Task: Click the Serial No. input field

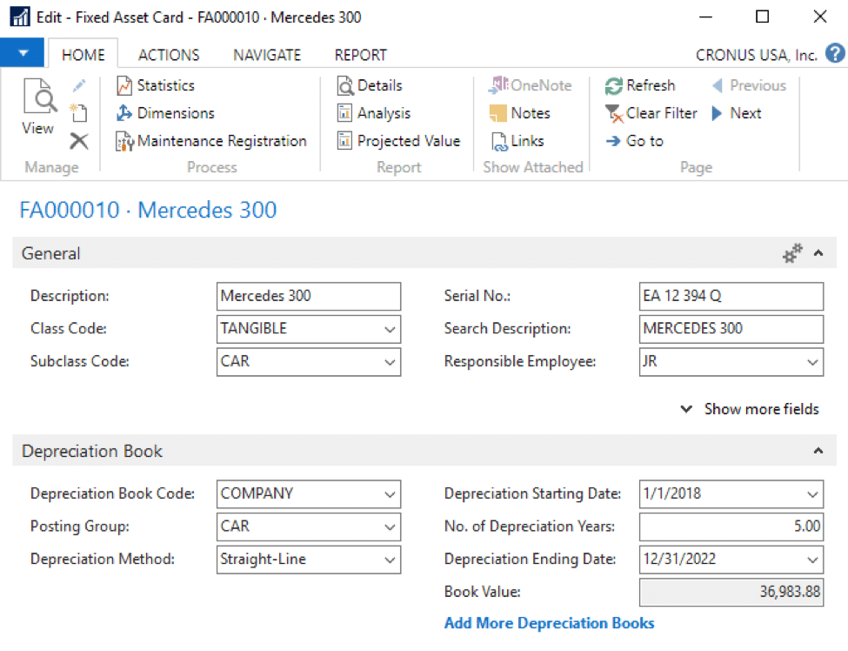Action: [731, 296]
